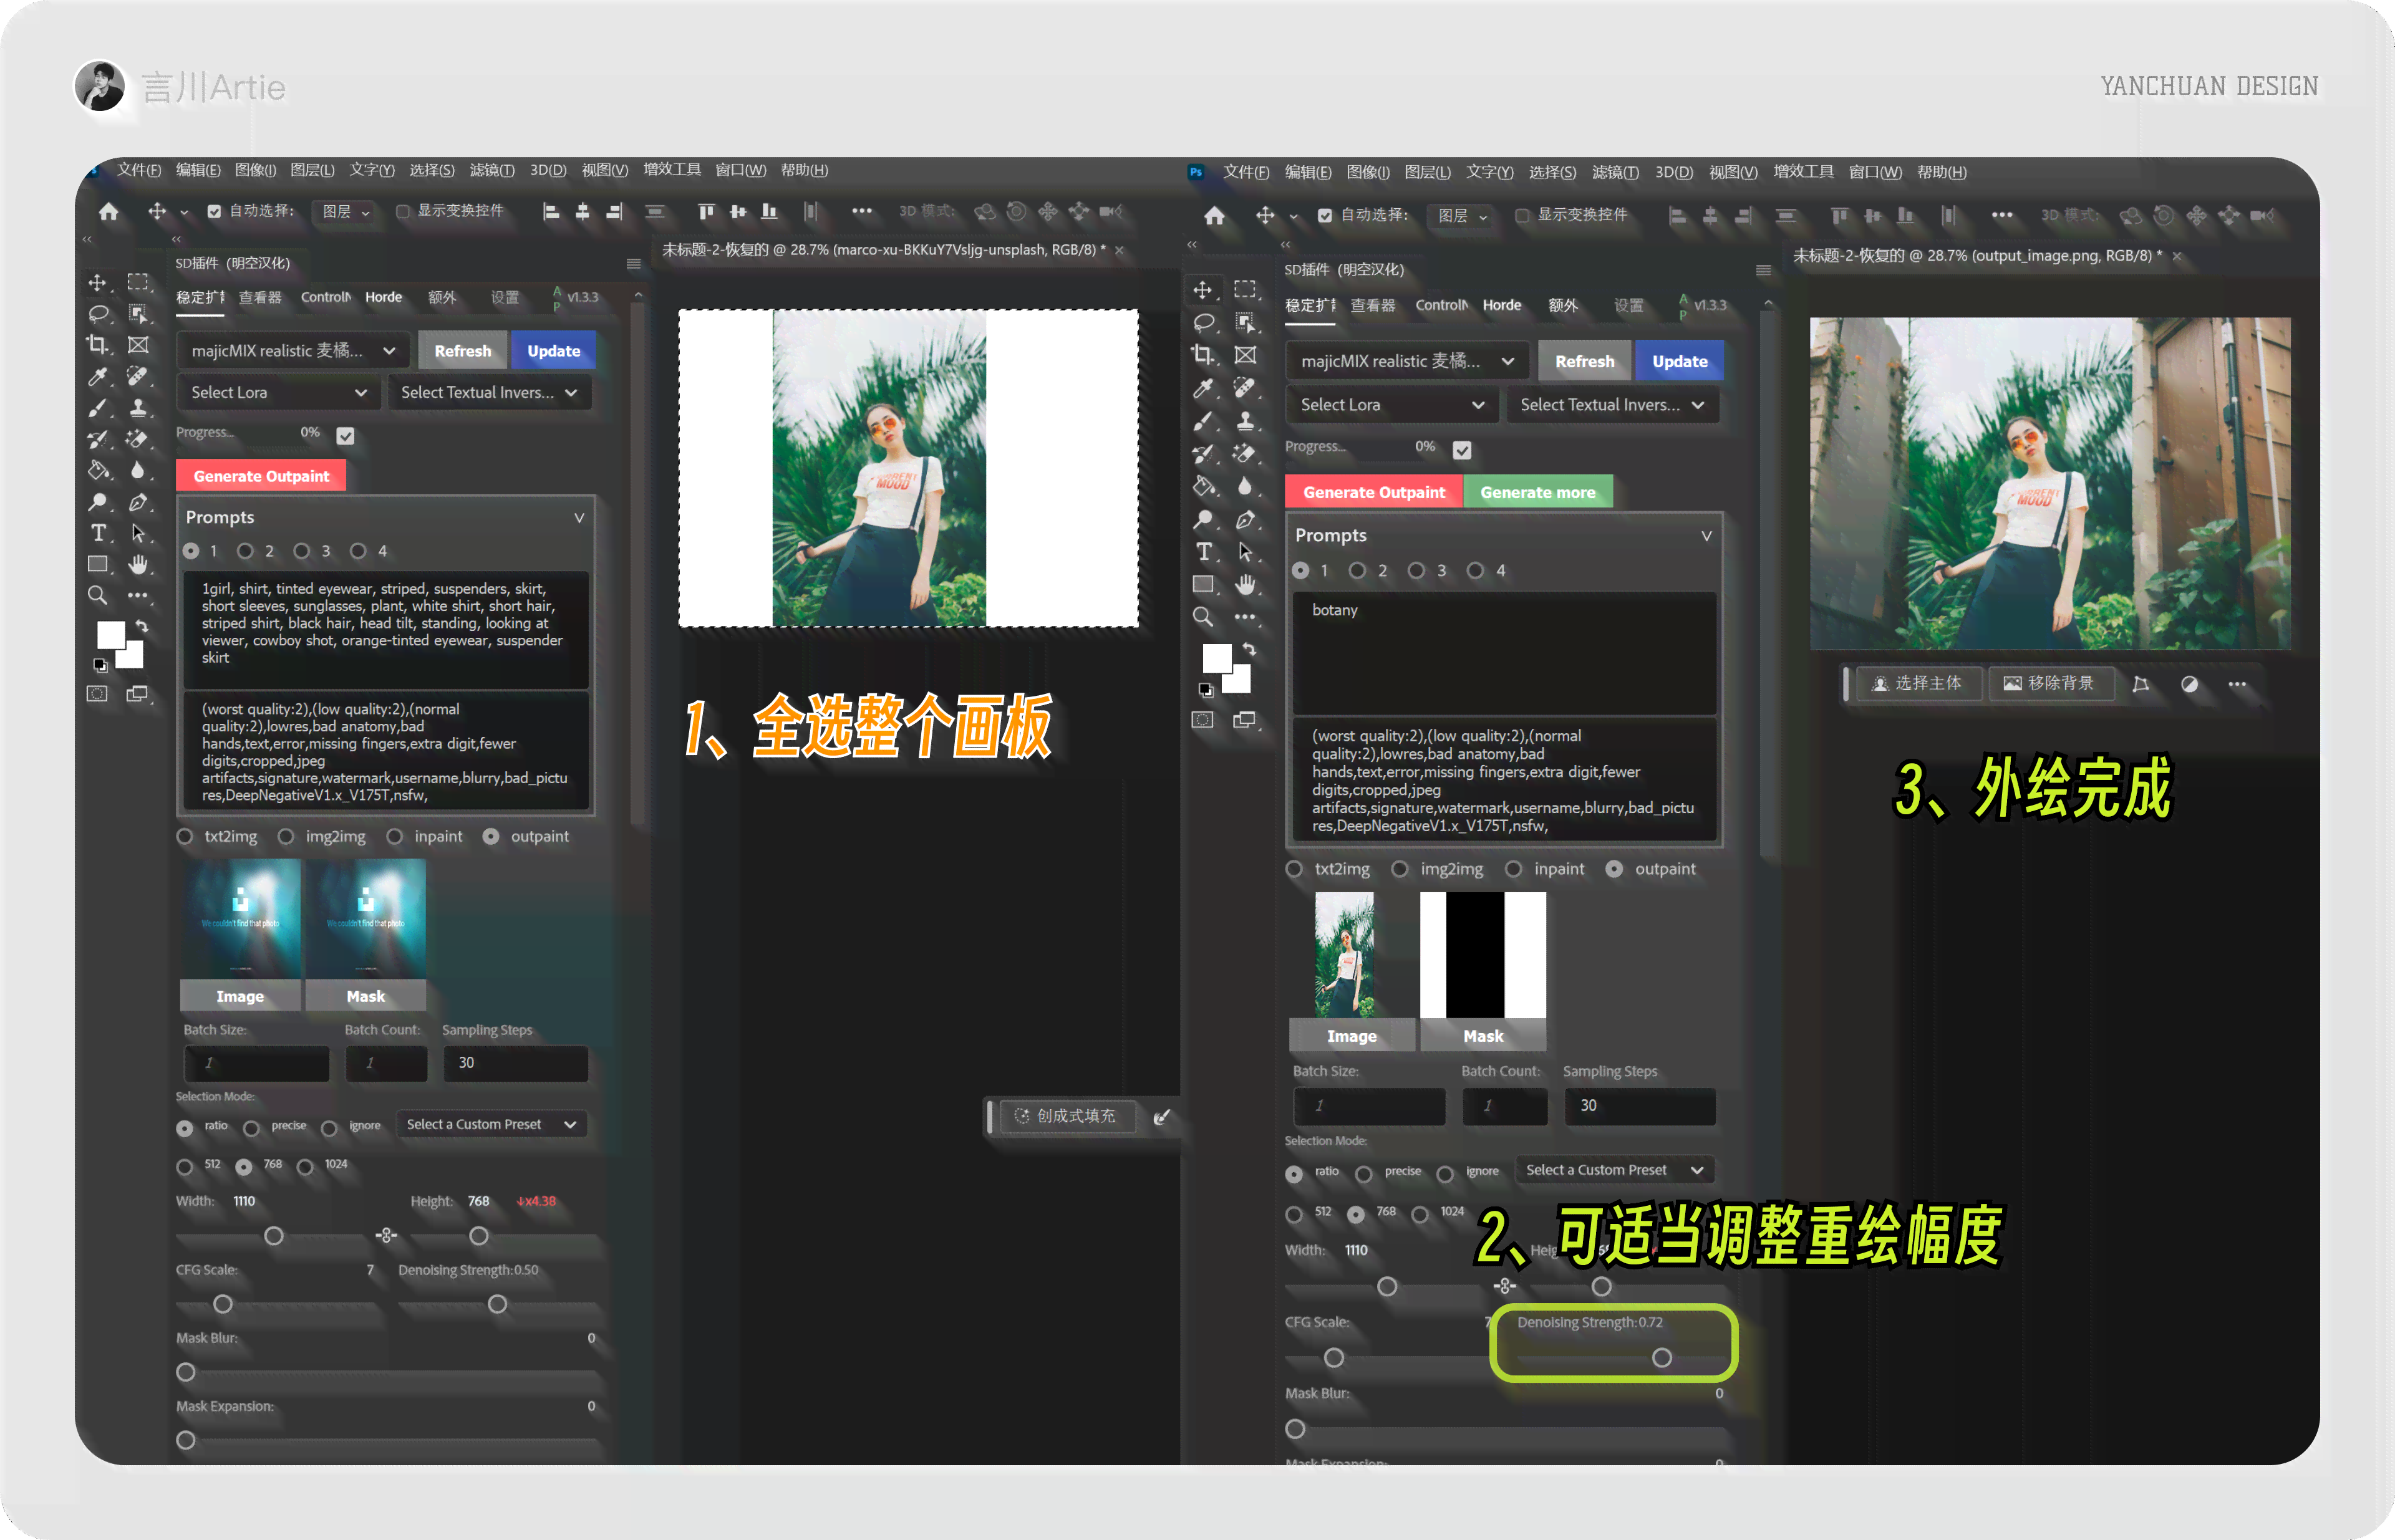Select the Eyedropper tool in left window

click(98, 377)
